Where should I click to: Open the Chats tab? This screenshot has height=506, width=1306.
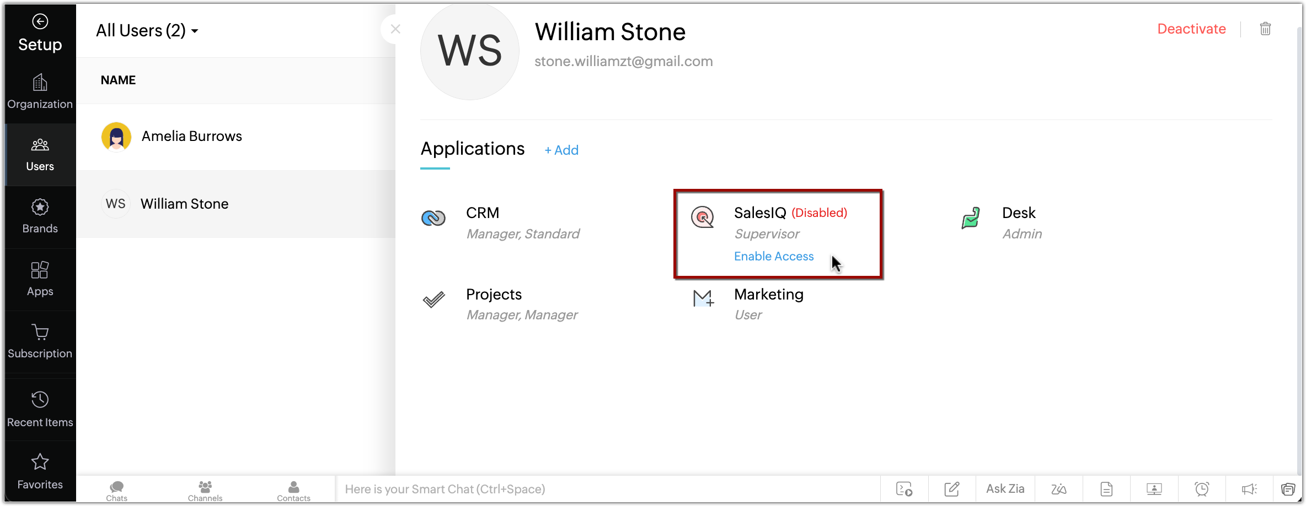[x=116, y=490]
